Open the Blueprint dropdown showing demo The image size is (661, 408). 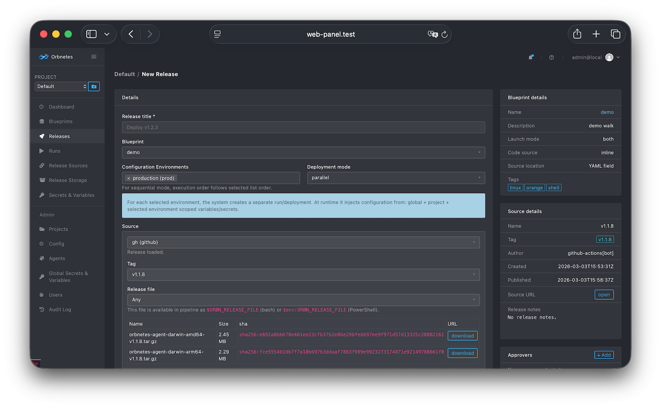pos(304,152)
